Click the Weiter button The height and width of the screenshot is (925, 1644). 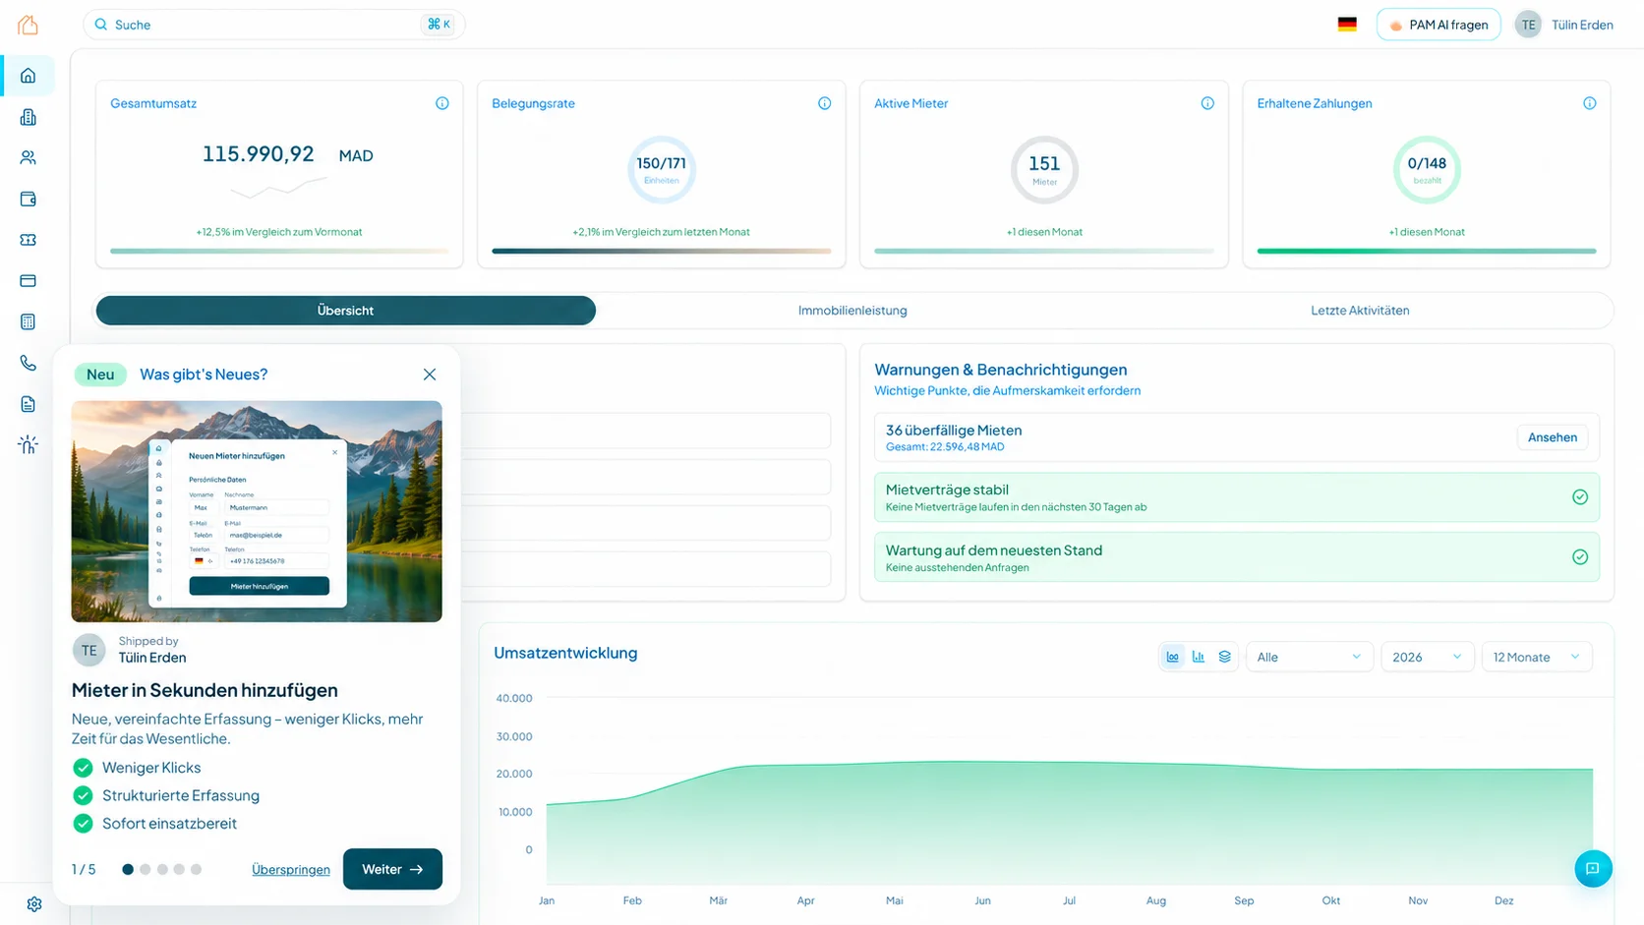click(392, 869)
